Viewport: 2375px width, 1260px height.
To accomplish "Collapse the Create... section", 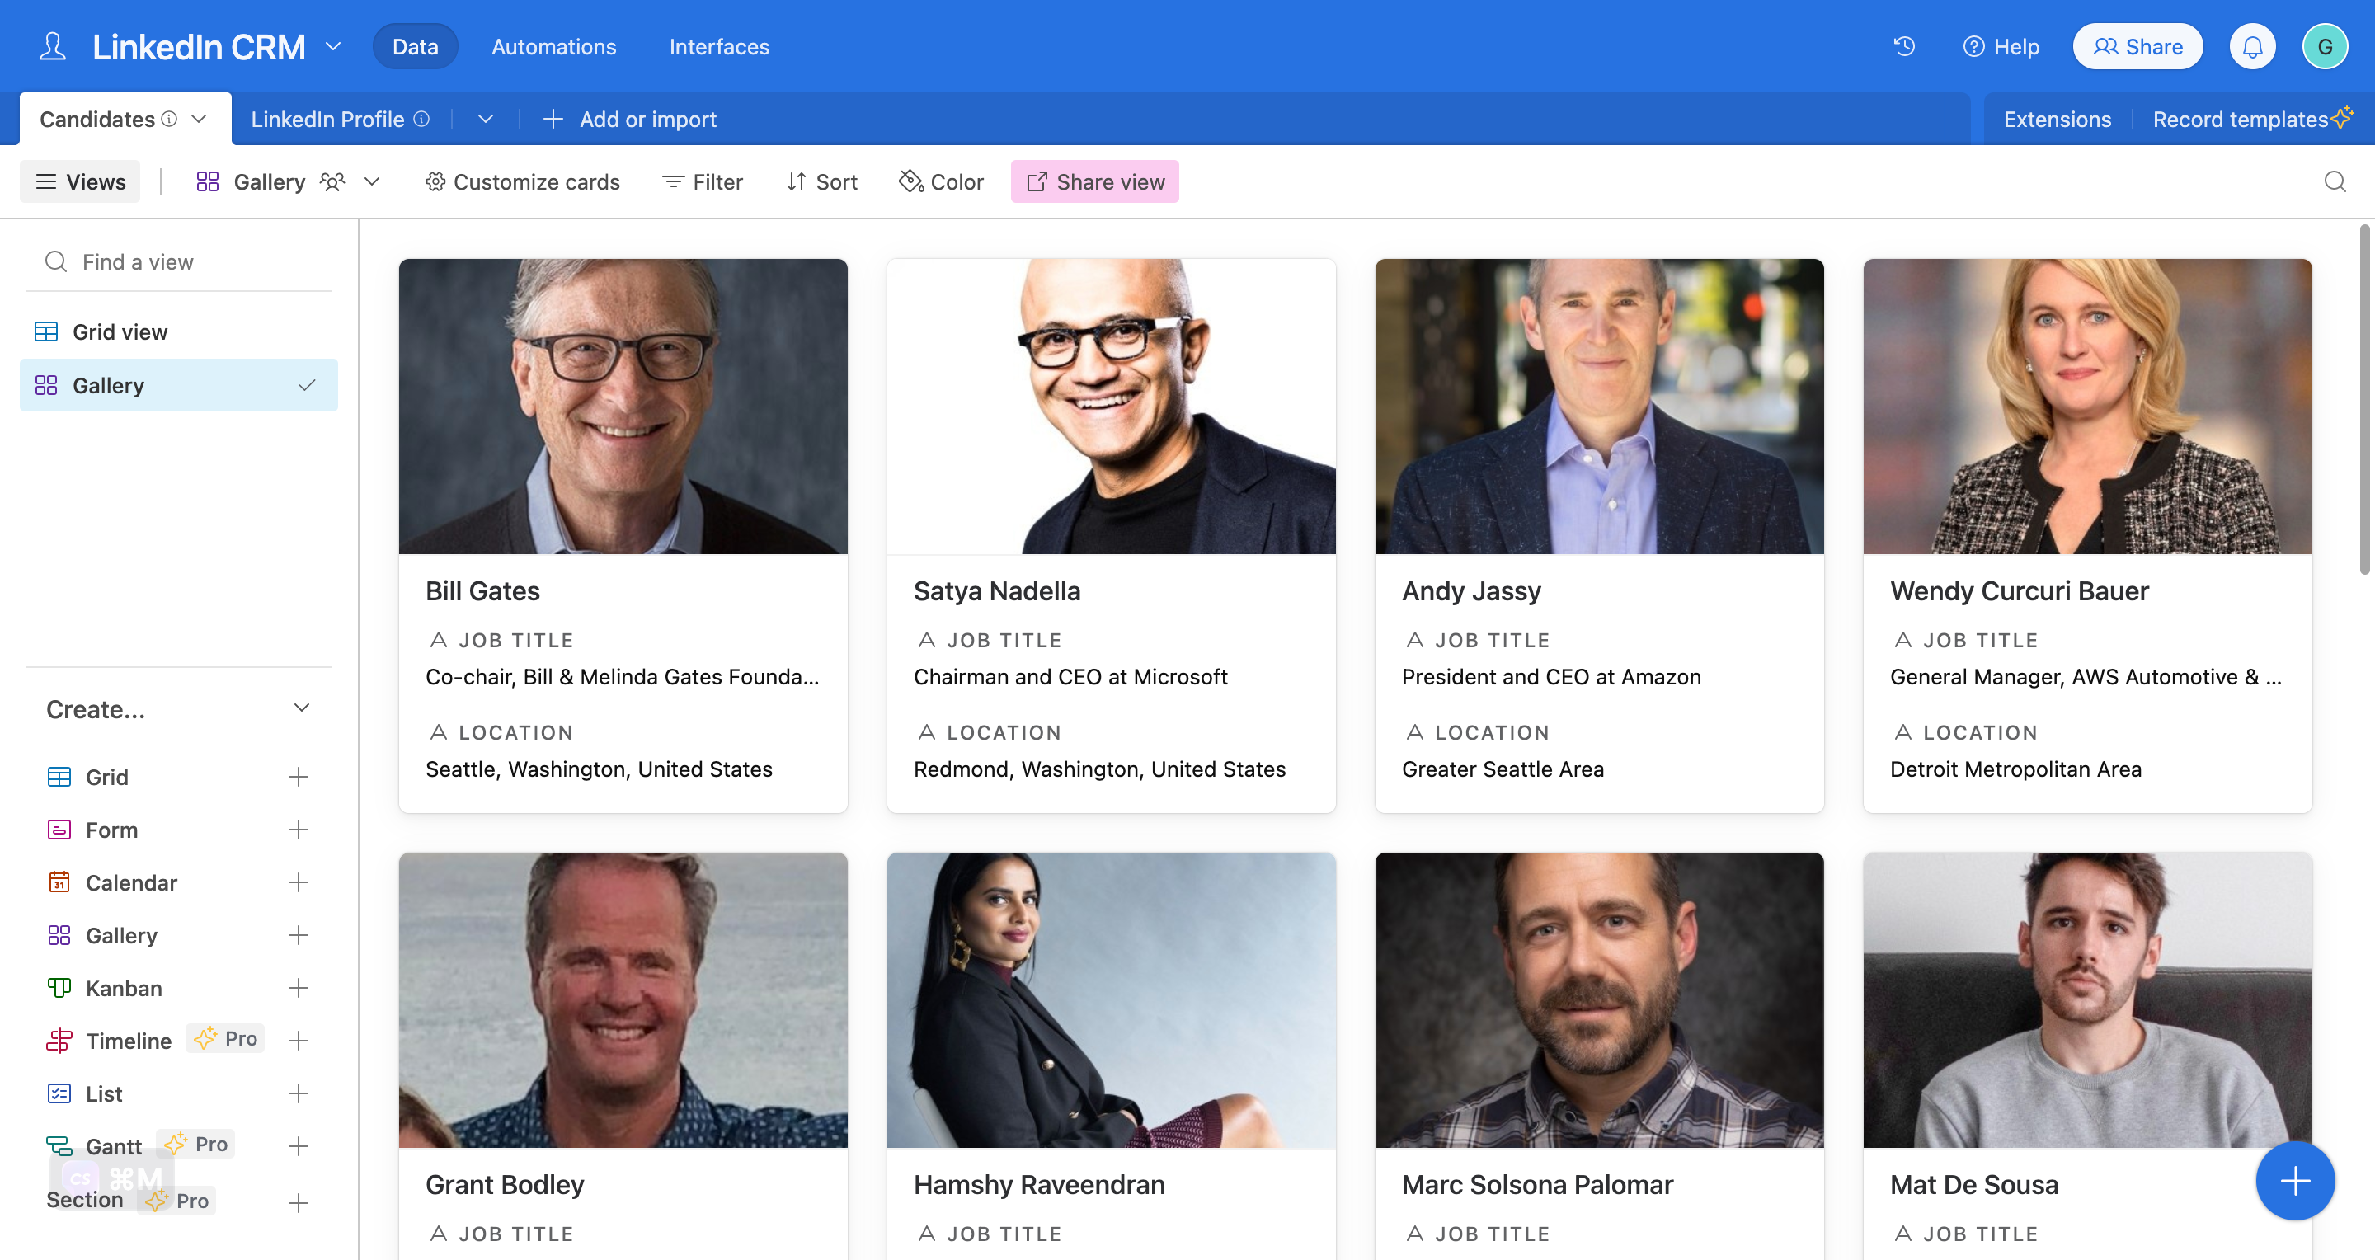I will (x=302, y=708).
